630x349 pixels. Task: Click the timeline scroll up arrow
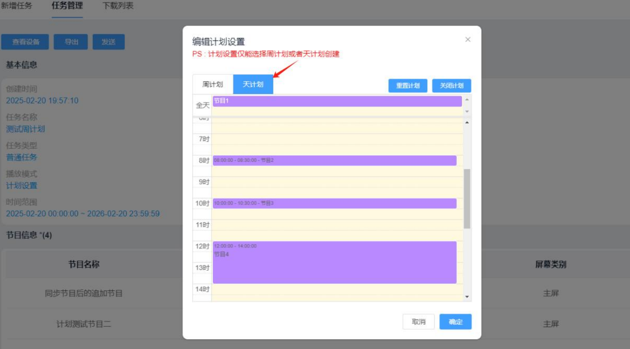coord(467,122)
